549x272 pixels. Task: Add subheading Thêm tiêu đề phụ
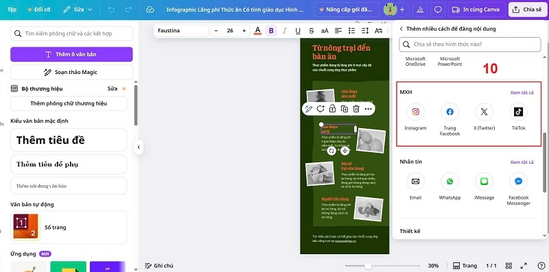click(x=69, y=164)
